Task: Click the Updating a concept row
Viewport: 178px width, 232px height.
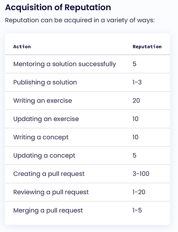Action: [x=88, y=155]
